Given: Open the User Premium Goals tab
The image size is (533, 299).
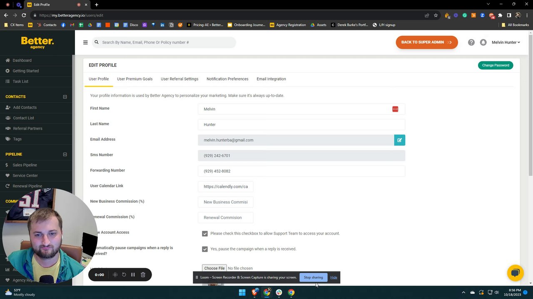Looking at the screenshot, I should 134,79.
